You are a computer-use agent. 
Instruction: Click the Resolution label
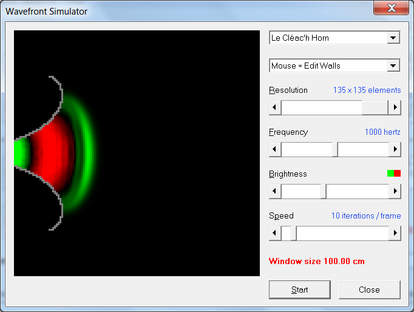tap(288, 90)
